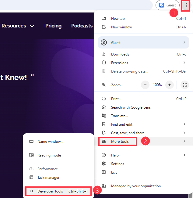The height and width of the screenshot is (198, 193).
Task: Expand the Find and edit chevron
Action: [184, 124]
